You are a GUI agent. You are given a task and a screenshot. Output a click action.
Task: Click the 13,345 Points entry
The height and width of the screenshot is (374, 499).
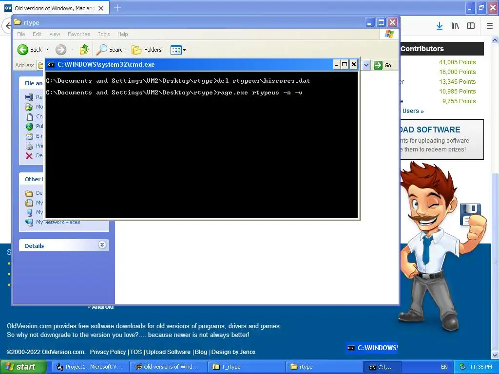457,82
